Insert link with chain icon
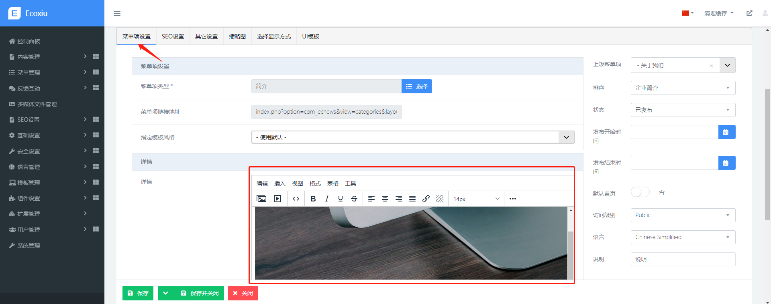Screen dimensions: 771x304 coord(426,199)
